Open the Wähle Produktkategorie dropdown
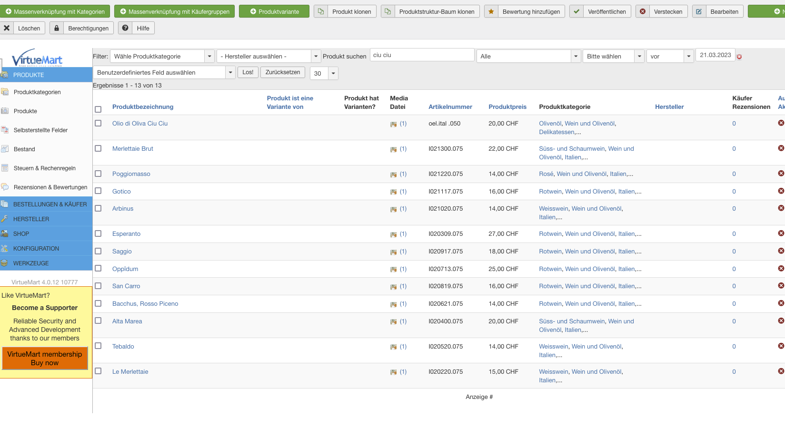This screenshot has height=427, width=785. coord(162,56)
